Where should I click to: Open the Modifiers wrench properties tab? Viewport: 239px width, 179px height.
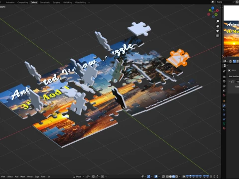click(224, 105)
